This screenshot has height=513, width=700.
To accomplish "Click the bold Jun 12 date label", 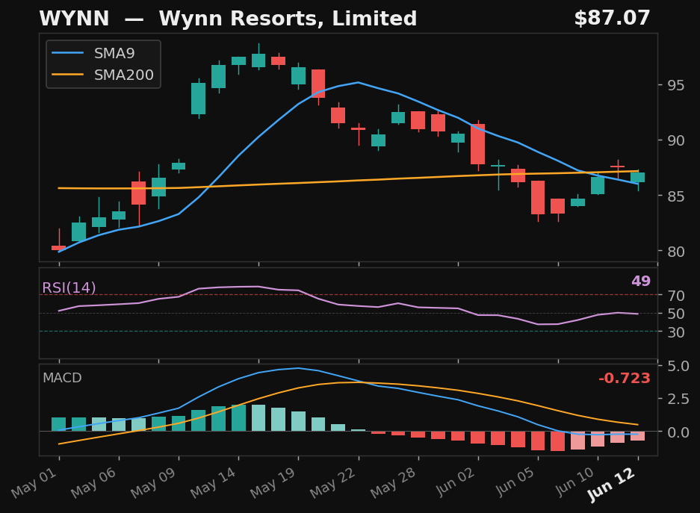I will 612,485.
